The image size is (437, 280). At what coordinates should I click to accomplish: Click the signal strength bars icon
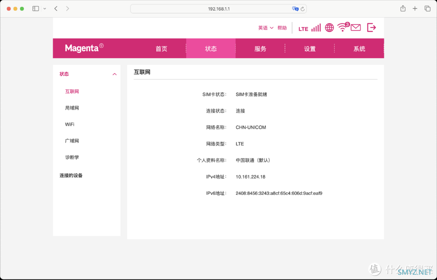(316, 28)
